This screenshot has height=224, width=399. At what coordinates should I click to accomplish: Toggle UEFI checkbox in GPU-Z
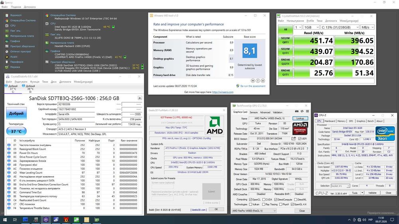pos(300,138)
